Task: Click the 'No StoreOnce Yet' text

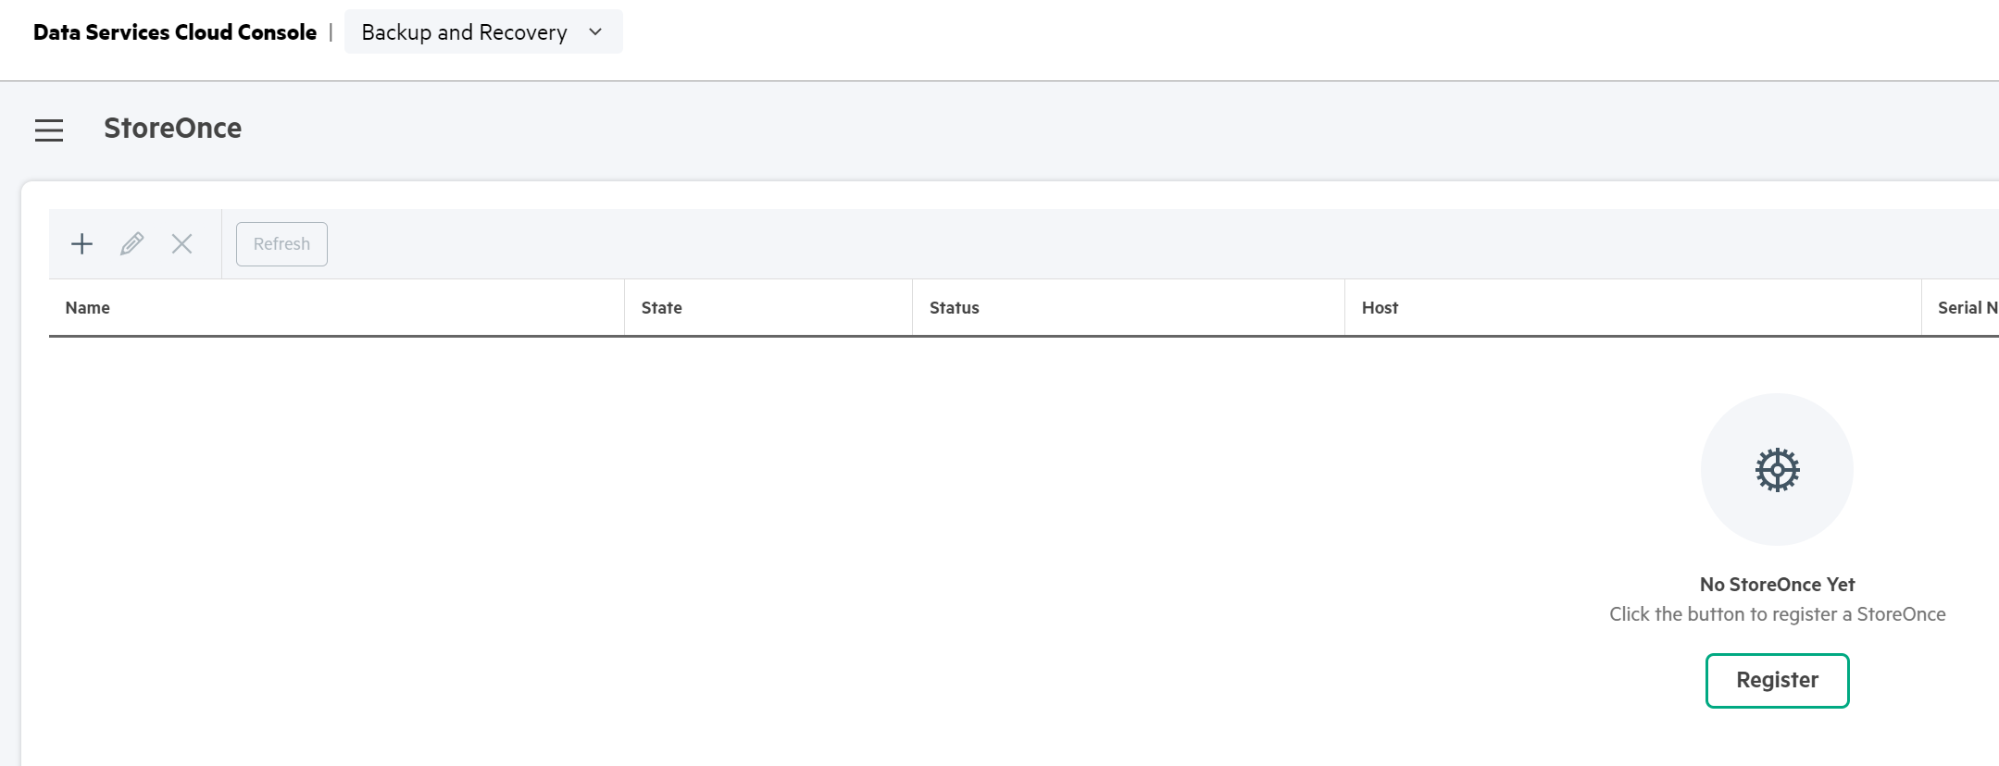Action: 1777,585
